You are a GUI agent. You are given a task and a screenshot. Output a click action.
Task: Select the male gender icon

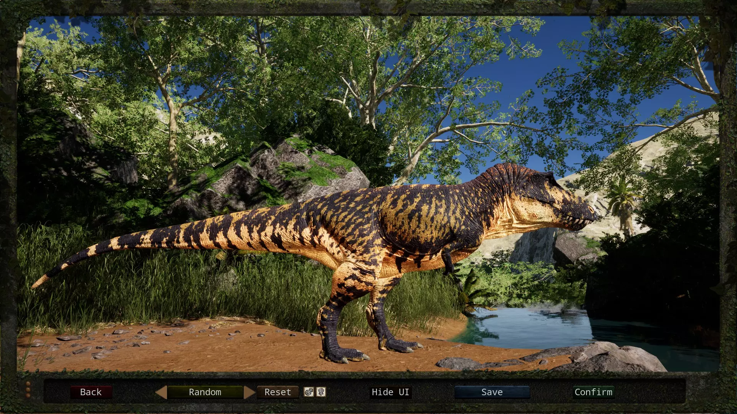click(309, 392)
